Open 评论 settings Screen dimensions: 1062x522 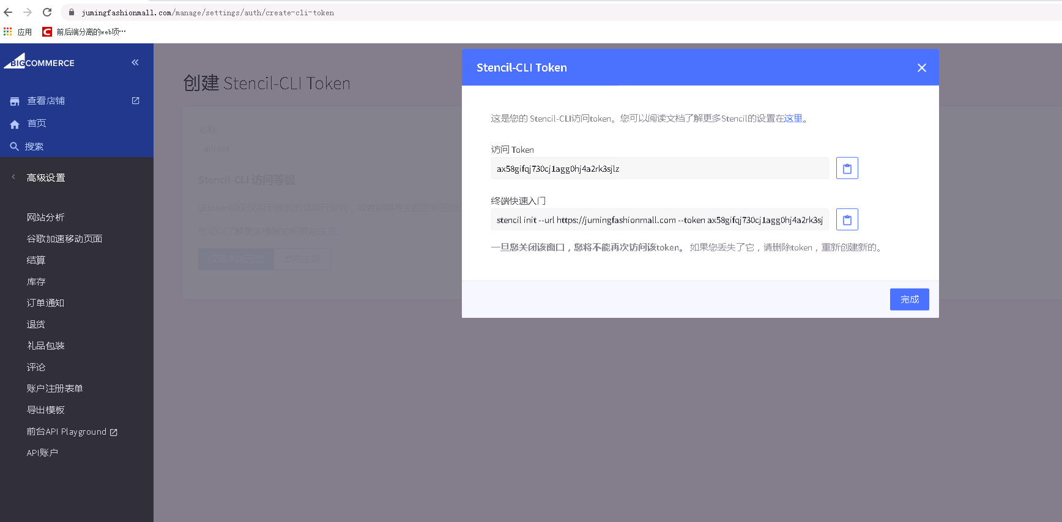(x=36, y=367)
